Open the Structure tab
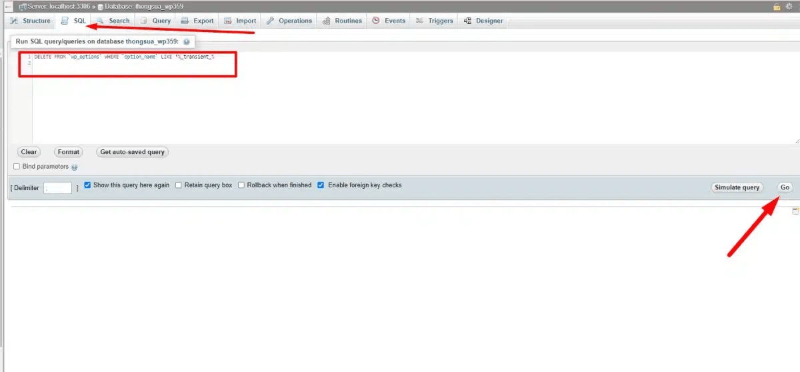 click(31, 21)
